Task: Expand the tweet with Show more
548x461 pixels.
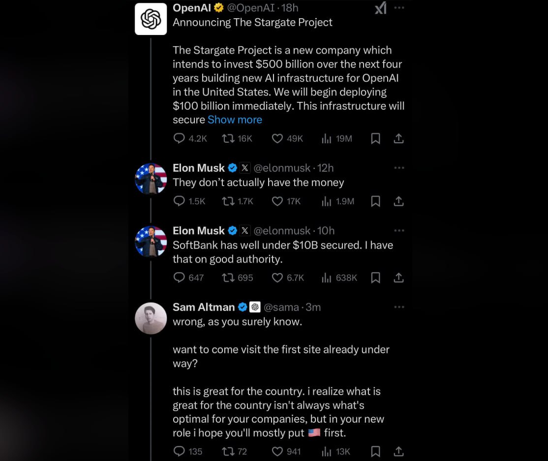Action: (235, 120)
